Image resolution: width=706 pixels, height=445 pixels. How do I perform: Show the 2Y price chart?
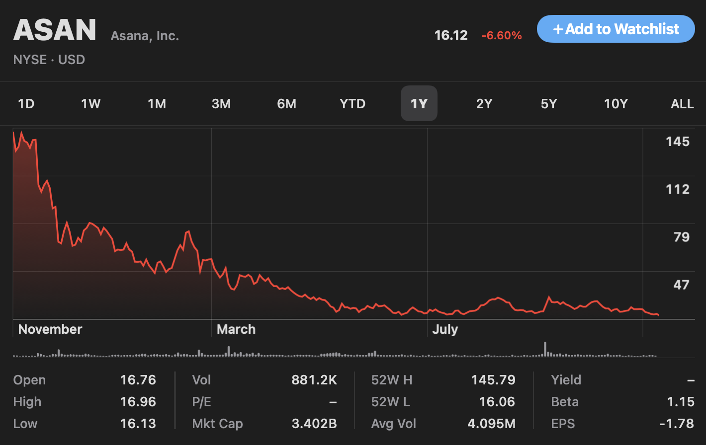484,104
